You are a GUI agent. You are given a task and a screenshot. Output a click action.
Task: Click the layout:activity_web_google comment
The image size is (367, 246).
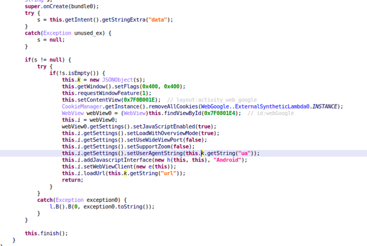tap(212, 100)
